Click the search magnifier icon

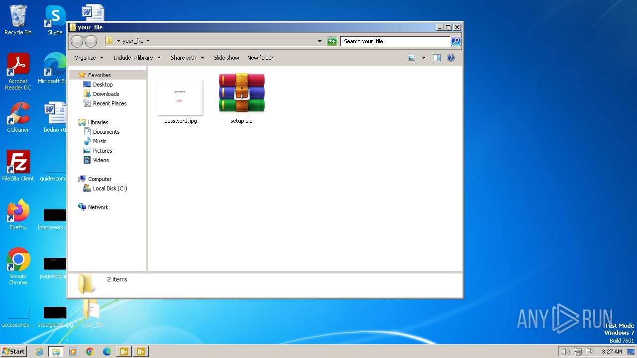(x=456, y=41)
